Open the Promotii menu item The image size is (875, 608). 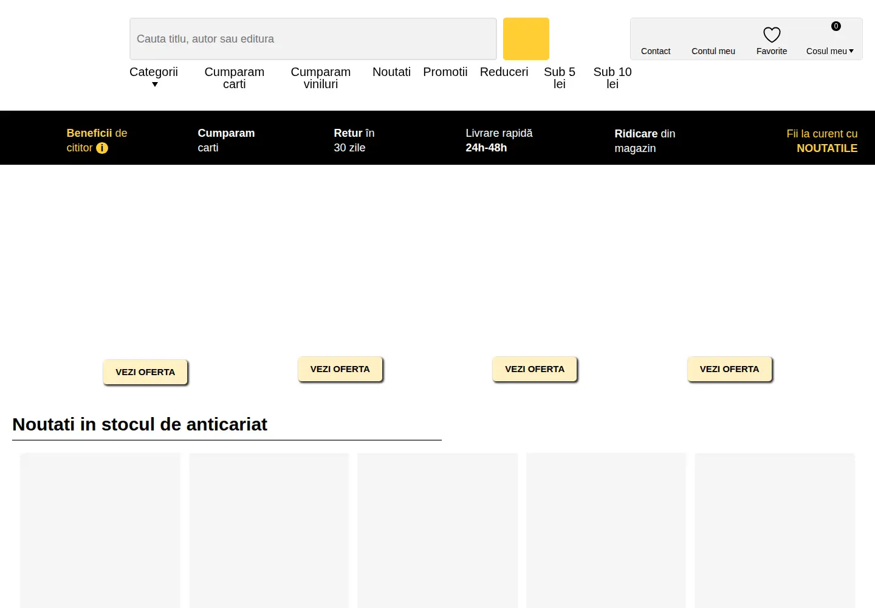pos(445,72)
